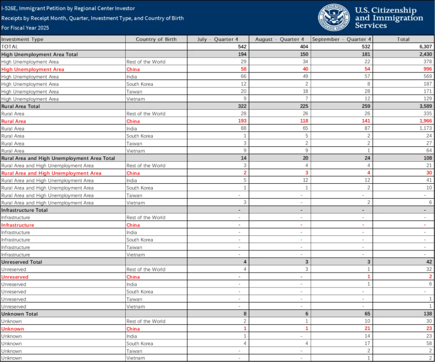Select the Total column header
Screen dimensions: 435x362
(x=403, y=39)
